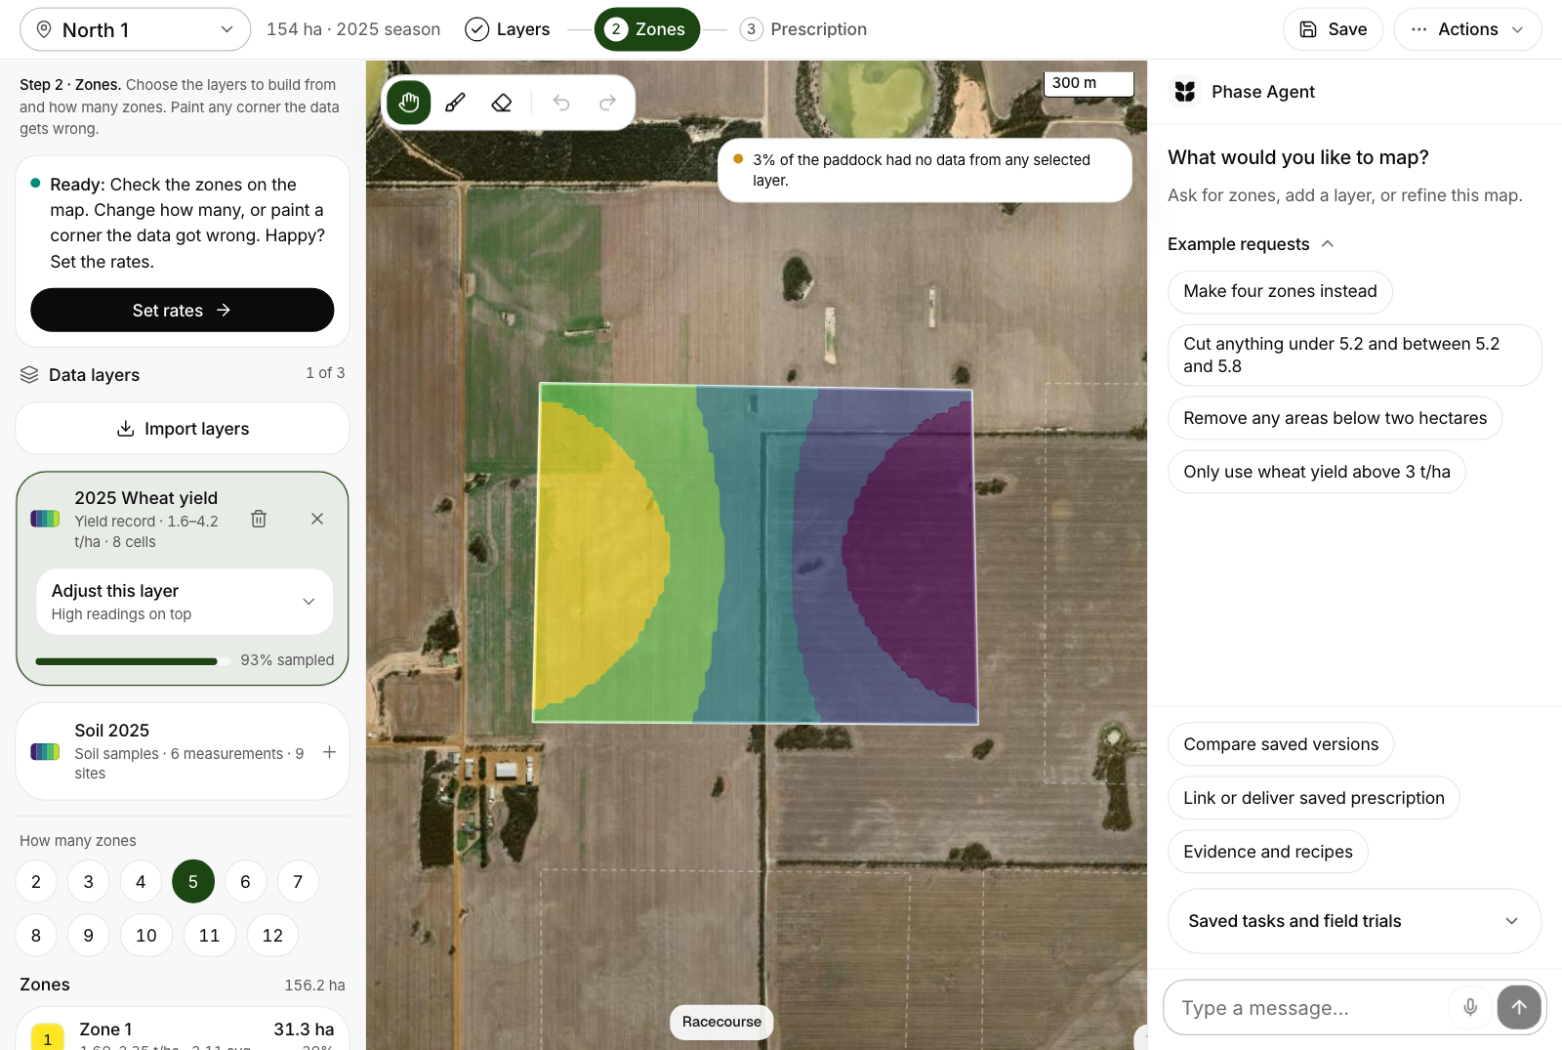
Task: Expand Adjust this layer options
Action: click(x=185, y=602)
